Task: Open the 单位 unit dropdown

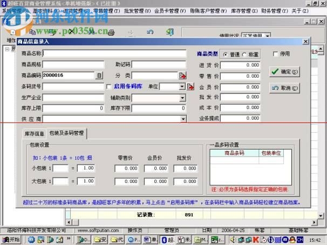Action: click(182, 86)
